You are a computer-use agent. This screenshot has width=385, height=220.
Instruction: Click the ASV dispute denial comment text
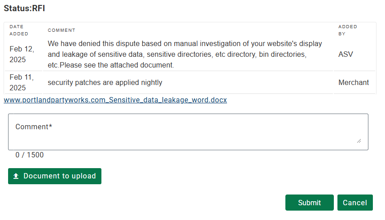(x=185, y=54)
